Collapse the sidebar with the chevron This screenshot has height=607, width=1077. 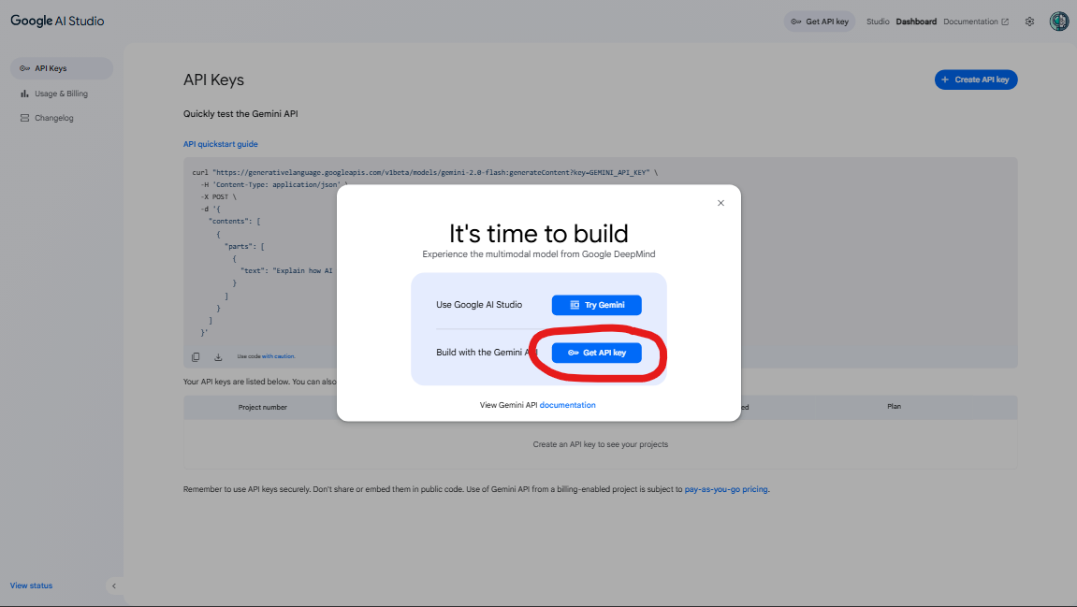click(x=114, y=585)
